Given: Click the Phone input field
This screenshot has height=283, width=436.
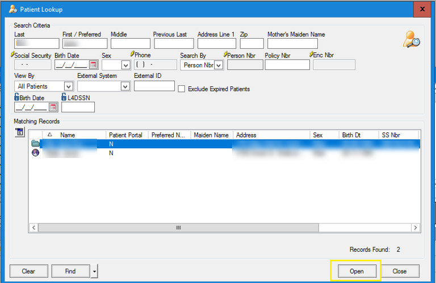Looking at the screenshot, I should click(x=156, y=65).
